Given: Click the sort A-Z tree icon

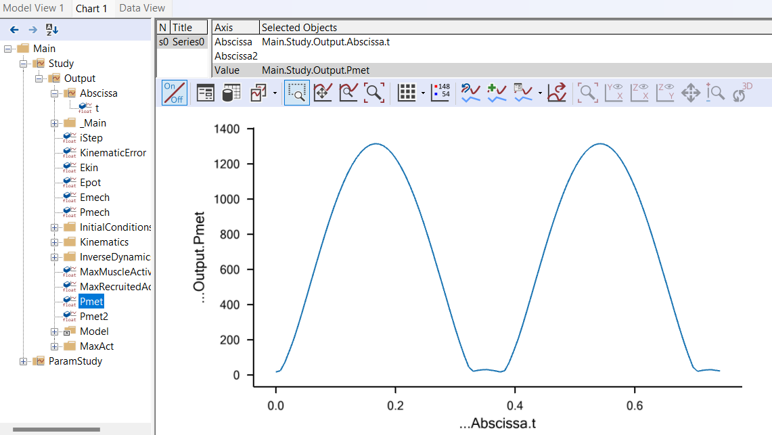Looking at the screenshot, I should coord(52,29).
